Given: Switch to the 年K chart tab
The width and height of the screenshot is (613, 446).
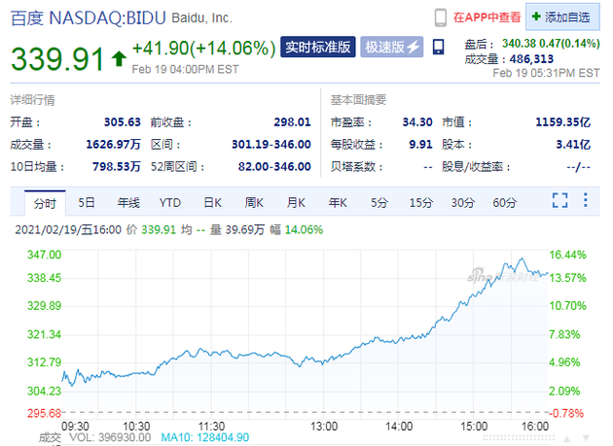Looking at the screenshot, I should [338, 203].
